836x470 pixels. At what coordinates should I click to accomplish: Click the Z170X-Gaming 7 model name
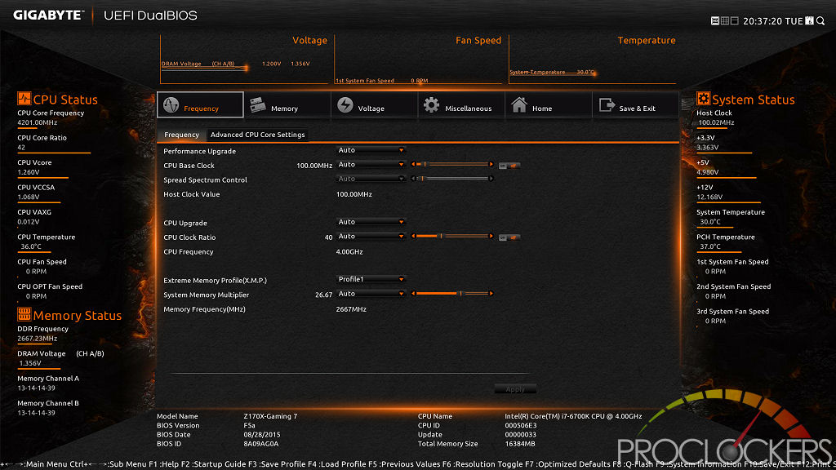pos(270,416)
